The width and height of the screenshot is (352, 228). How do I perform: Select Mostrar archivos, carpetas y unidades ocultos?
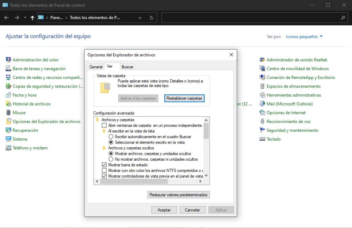(x=111, y=153)
